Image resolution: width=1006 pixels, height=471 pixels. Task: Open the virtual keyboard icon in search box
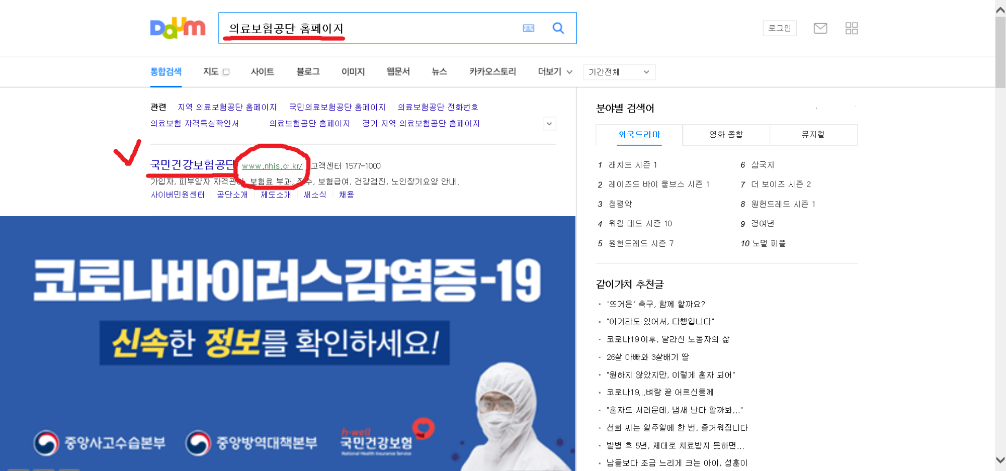528,28
